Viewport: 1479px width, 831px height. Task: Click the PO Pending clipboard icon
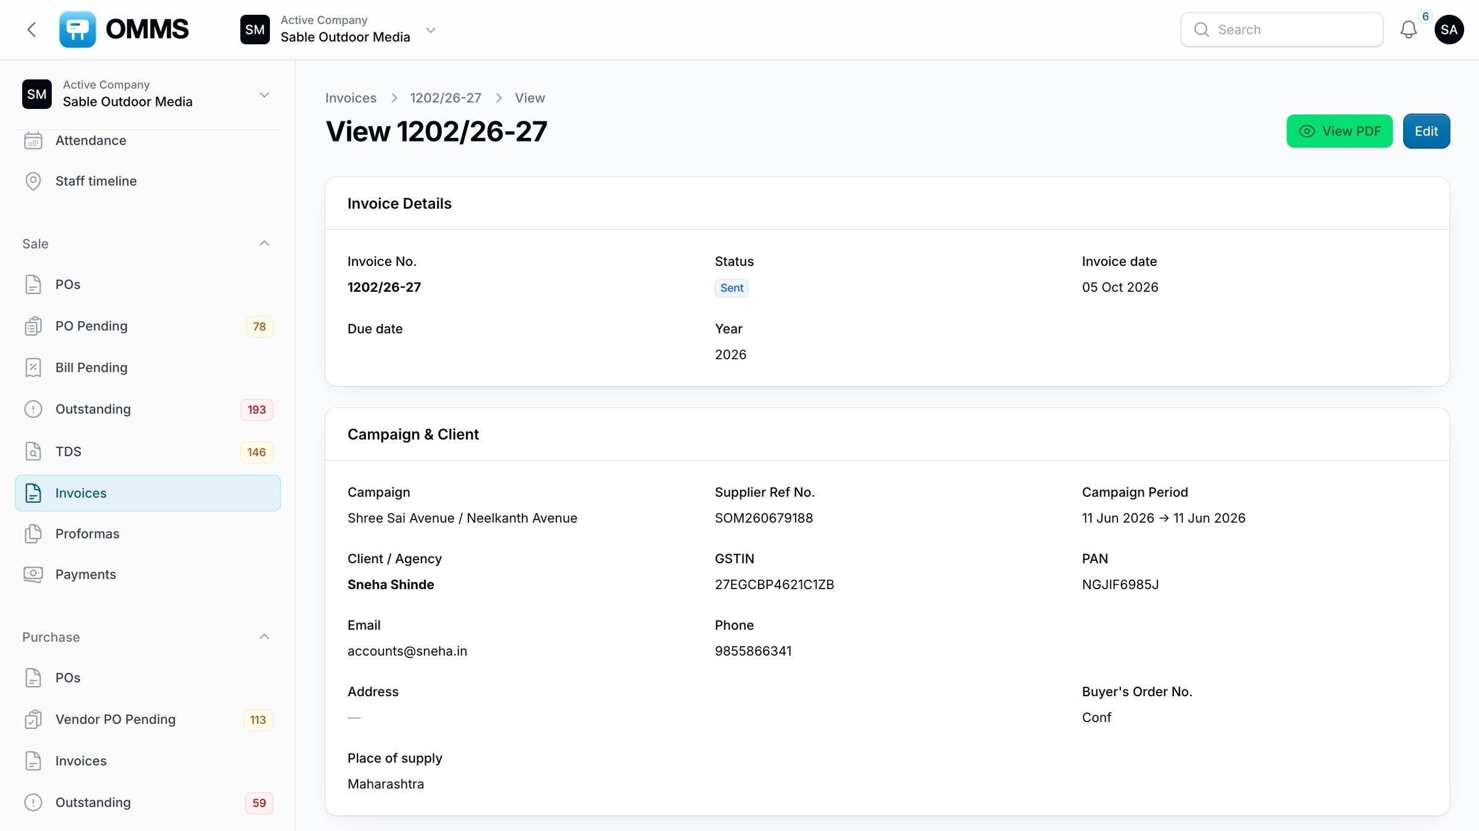tap(33, 326)
